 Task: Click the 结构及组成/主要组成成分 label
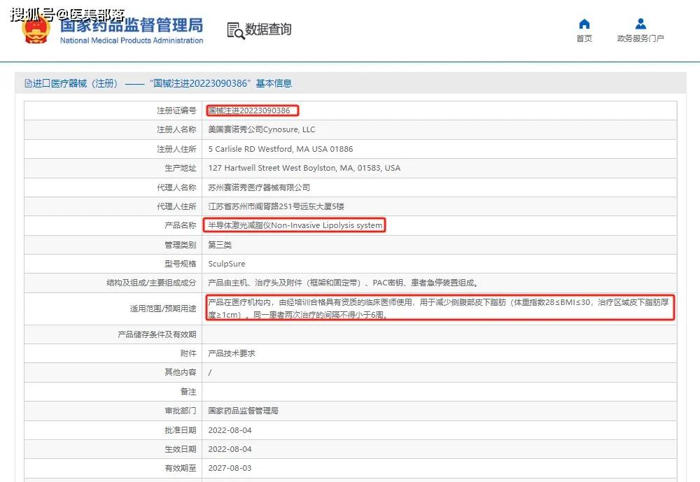(151, 283)
